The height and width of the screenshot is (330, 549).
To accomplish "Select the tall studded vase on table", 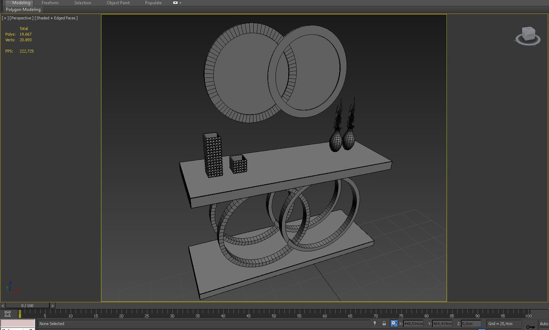I will click(x=213, y=155).
